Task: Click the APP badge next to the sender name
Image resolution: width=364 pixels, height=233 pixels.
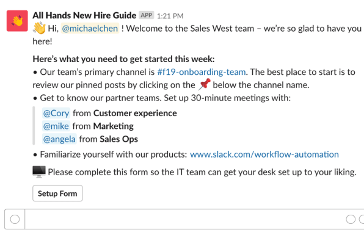Action: 147,15
